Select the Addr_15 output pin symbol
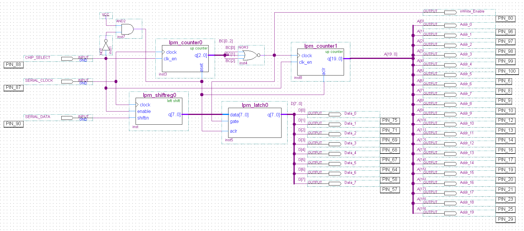The width and height of the screenshot is (524, 231). 450,174
